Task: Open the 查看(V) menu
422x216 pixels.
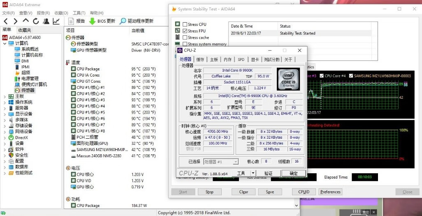Action: tap(26, 13)
